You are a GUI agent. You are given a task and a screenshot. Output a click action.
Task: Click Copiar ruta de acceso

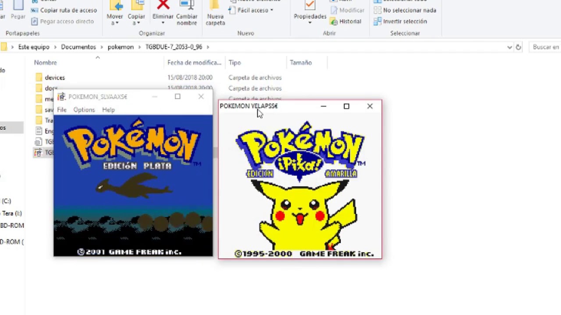tap(64, 10)
